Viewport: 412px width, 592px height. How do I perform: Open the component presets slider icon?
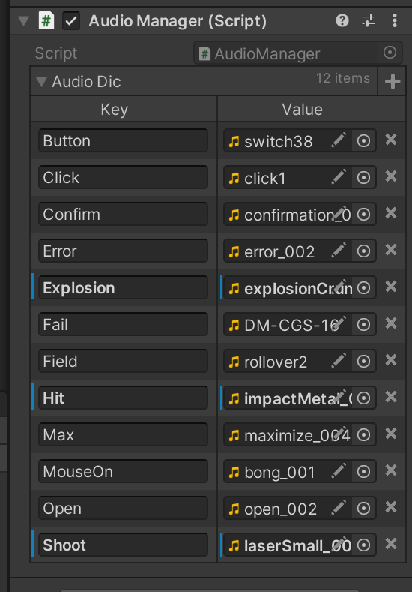tap(369, 20)
